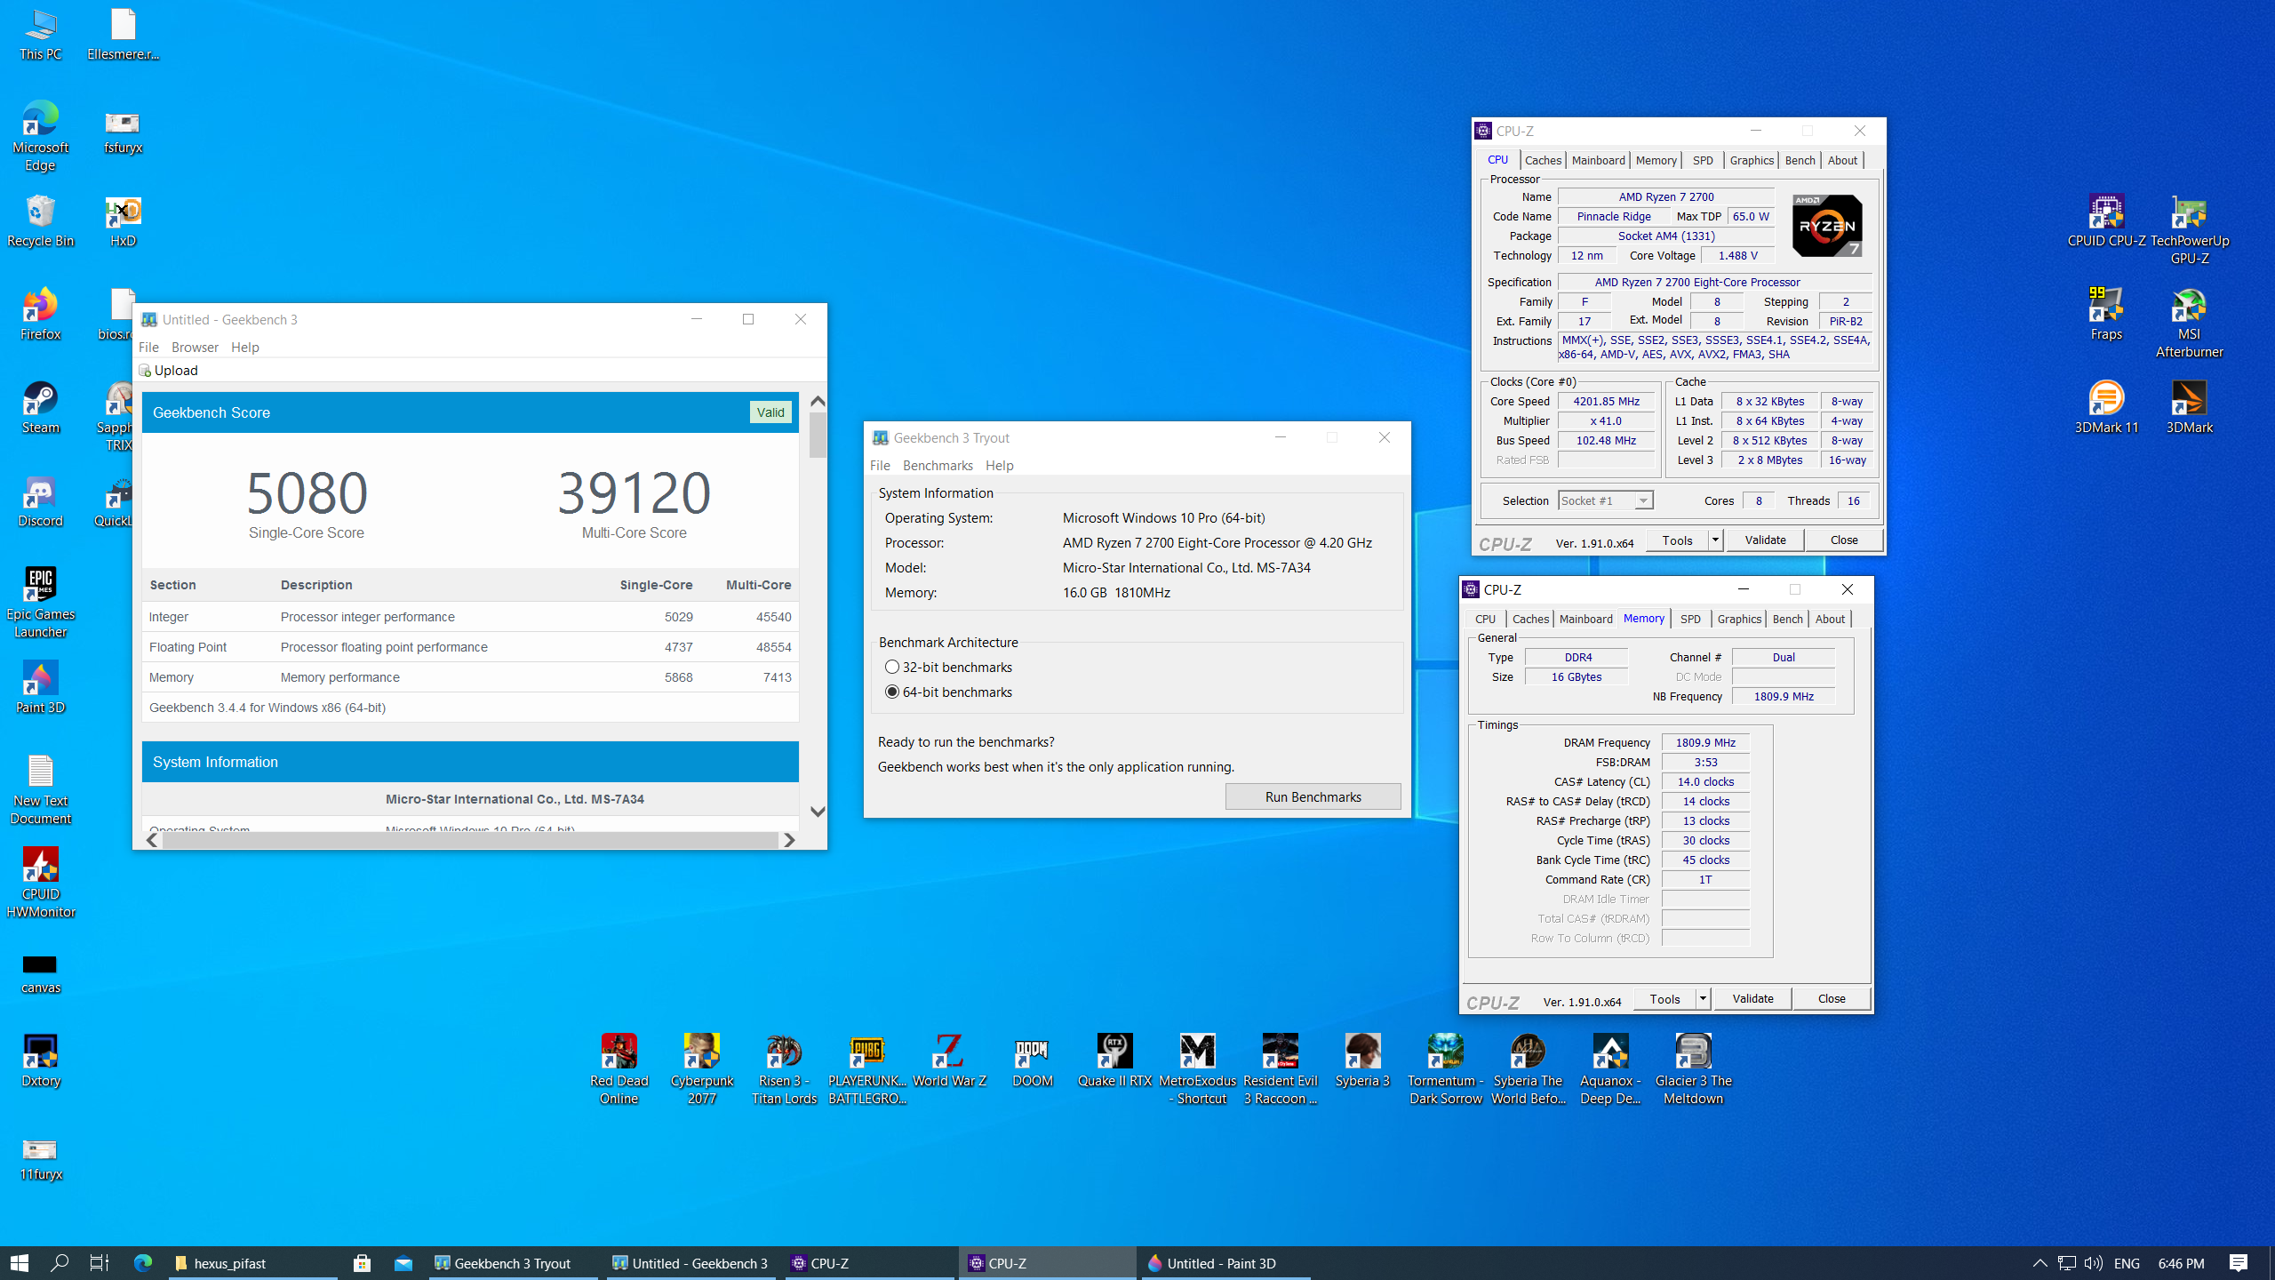The image size is (2275, 1280).
Task: Open Steam from the desktop
Action: tap(40, 408)
